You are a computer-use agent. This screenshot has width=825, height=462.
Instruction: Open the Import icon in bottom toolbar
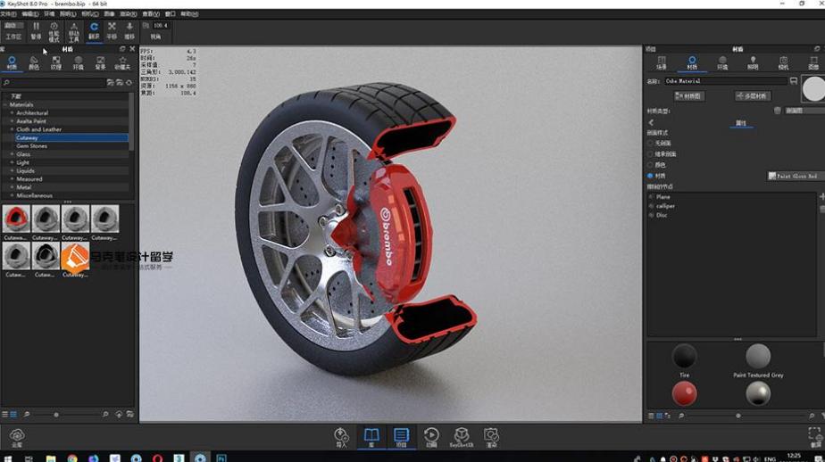click(340, 436)
